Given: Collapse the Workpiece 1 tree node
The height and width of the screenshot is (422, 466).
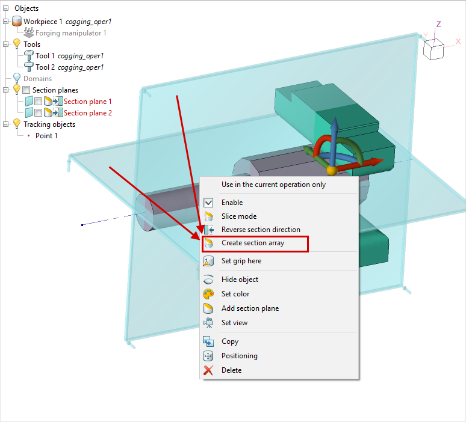Looking at the screenshot, I should [x=6, y=22].
